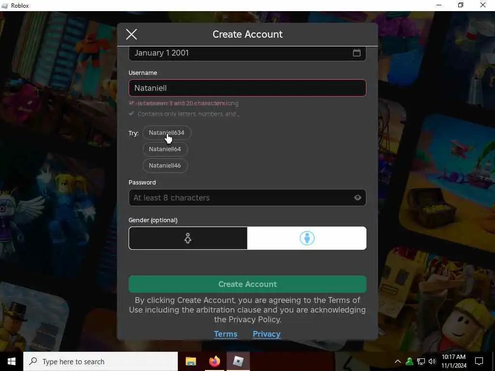Viewport: 495px width, 371px height.
Task: Click the Roblox taskbar icon
Action: [238, 361]
